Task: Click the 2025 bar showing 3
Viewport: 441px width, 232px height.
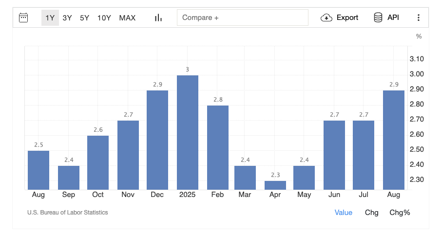Action: point(187,132)
